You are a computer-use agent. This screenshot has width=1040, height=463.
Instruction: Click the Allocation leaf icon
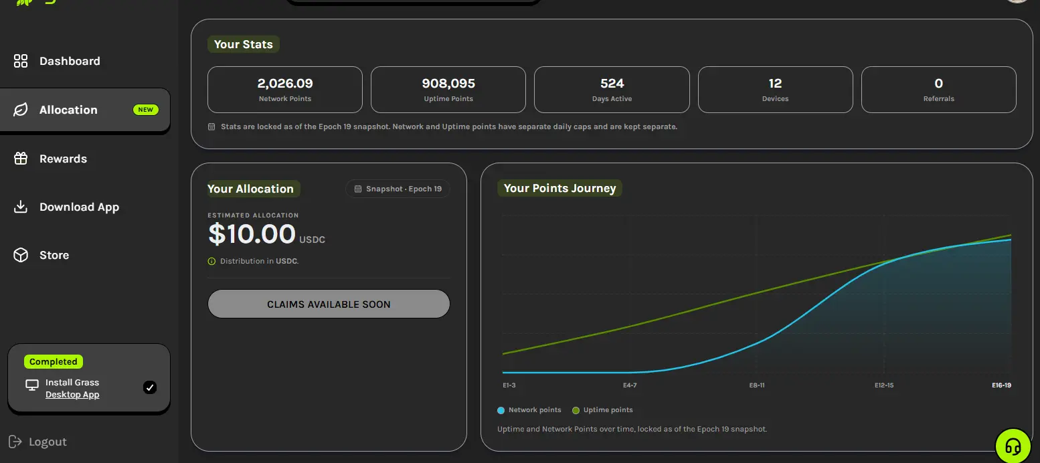click(21, 110)
